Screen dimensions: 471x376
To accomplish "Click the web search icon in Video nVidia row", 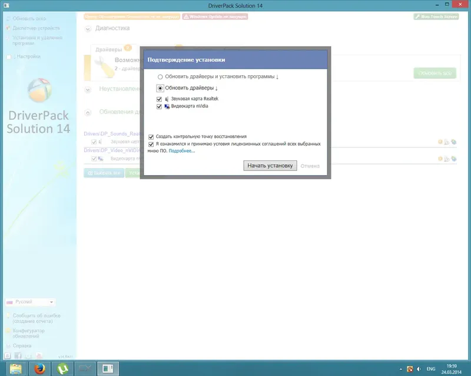I will [x=453, y=159].
